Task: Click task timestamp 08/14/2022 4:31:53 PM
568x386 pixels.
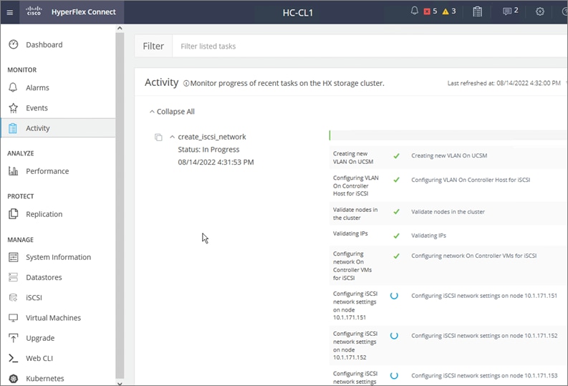Action: pos(216,163)
